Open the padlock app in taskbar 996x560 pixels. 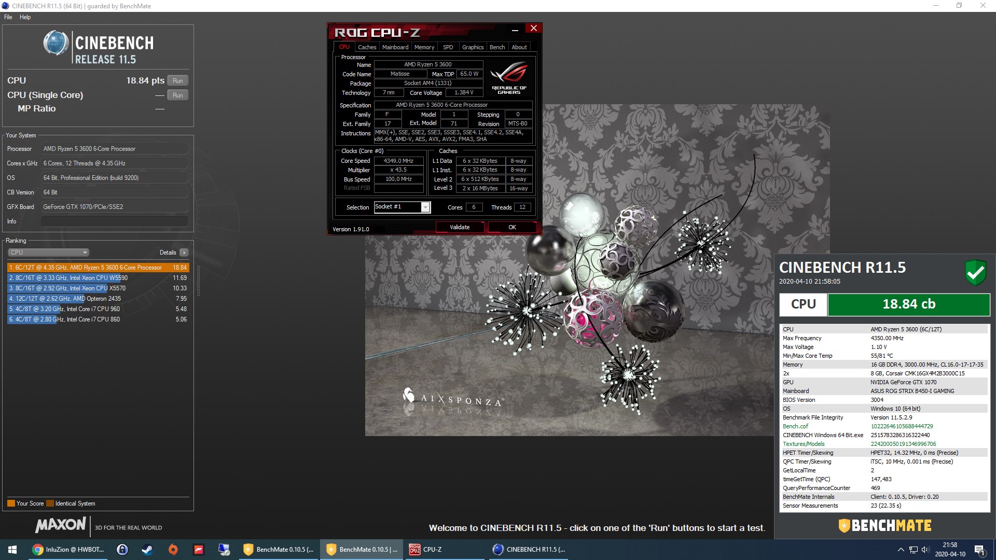click(122, 550)
